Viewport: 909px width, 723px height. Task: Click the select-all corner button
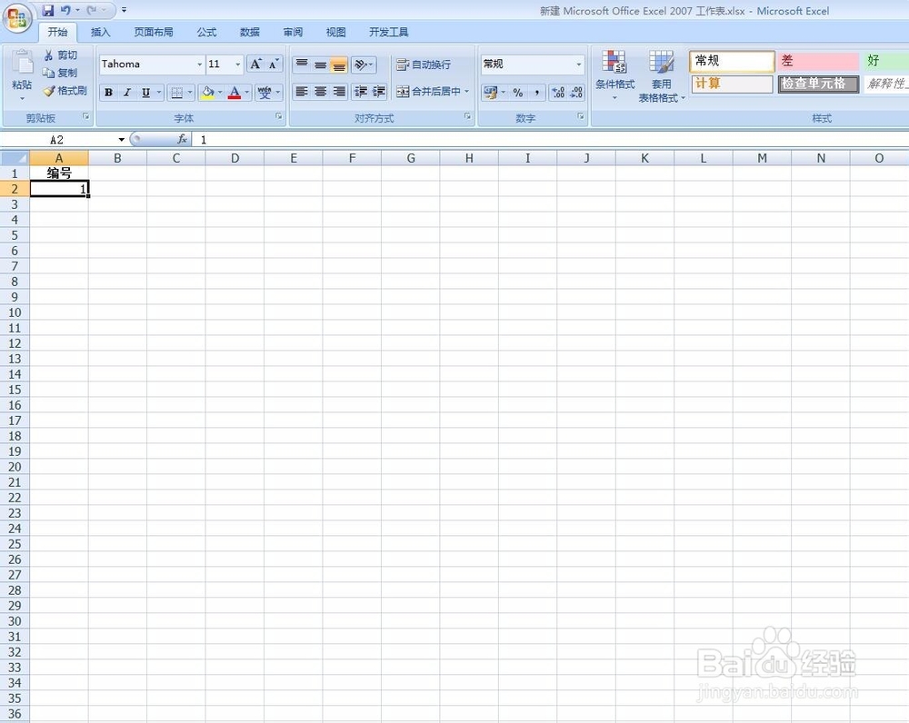pos(15,158)
